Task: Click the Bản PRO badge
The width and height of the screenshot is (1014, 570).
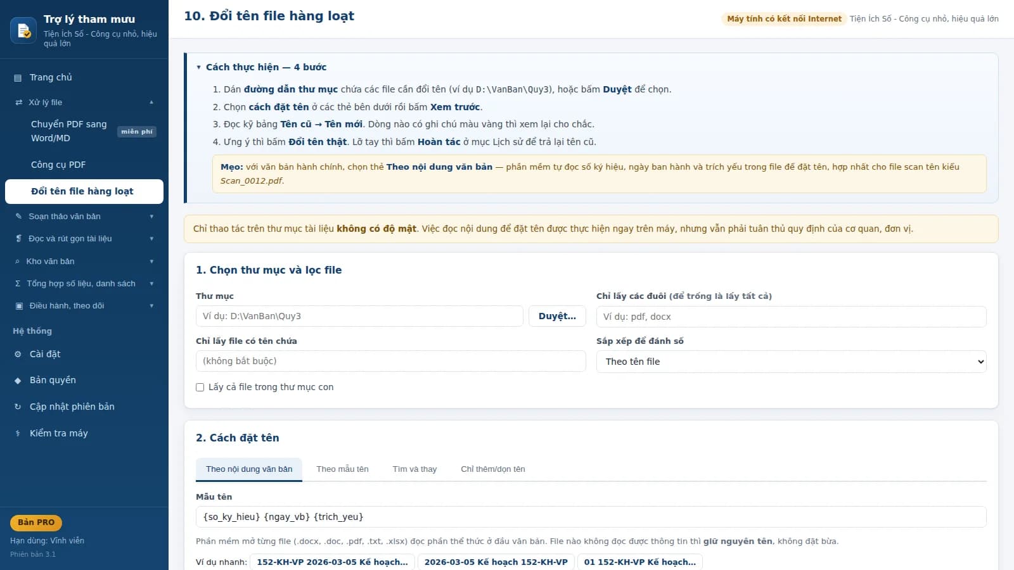Action: (36, 522)
